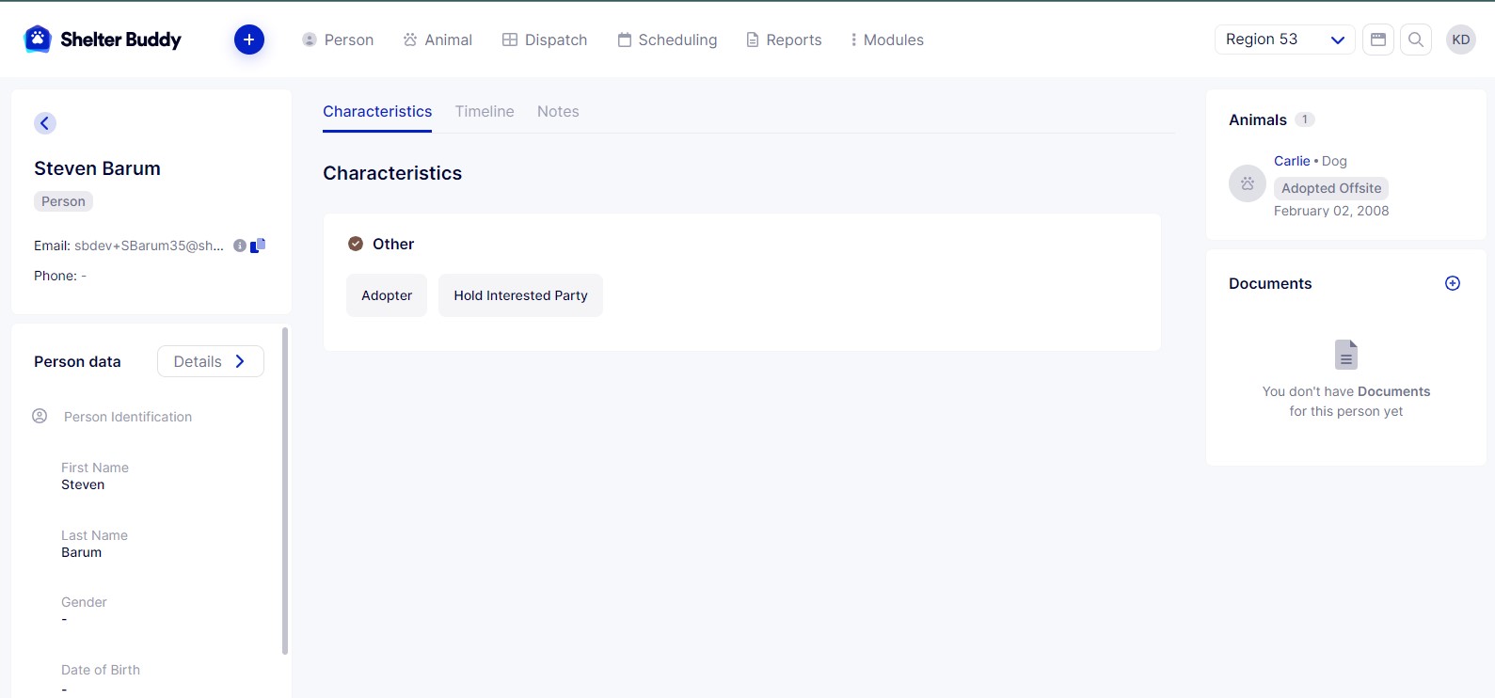Screen dimensions: 1495x698
Task: Open the search magnifier icon
Action: point(1416,40)
